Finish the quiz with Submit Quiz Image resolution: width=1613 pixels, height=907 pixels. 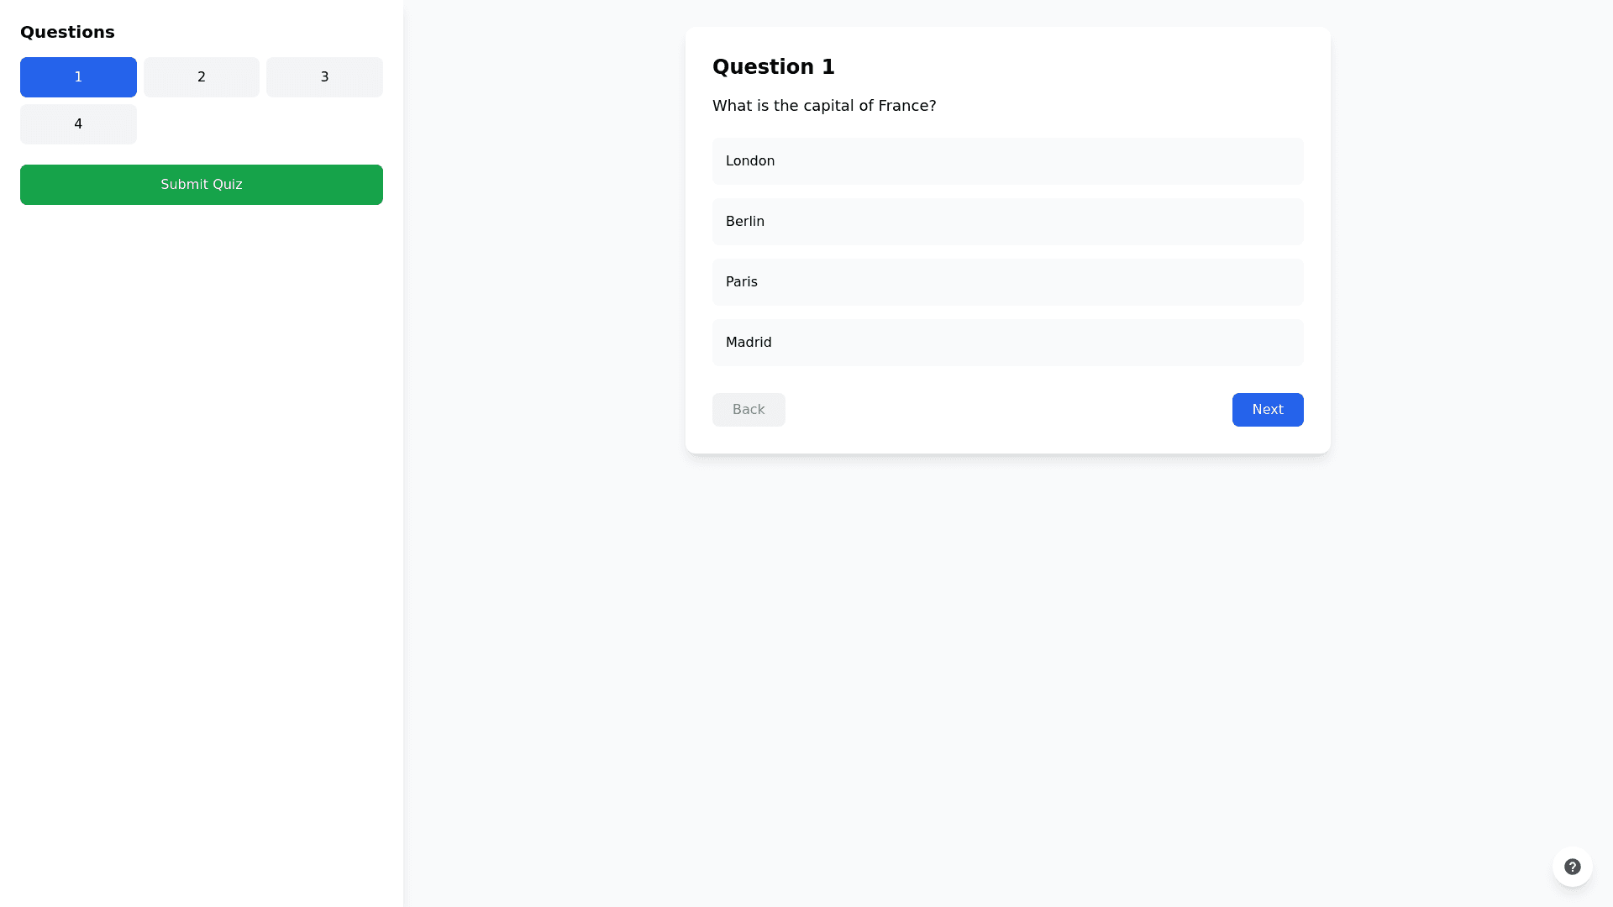pyautogui.click(x=202, y=185)
